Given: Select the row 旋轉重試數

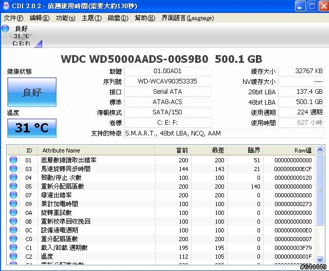Looking at the screenshot, I should point(161,213).
